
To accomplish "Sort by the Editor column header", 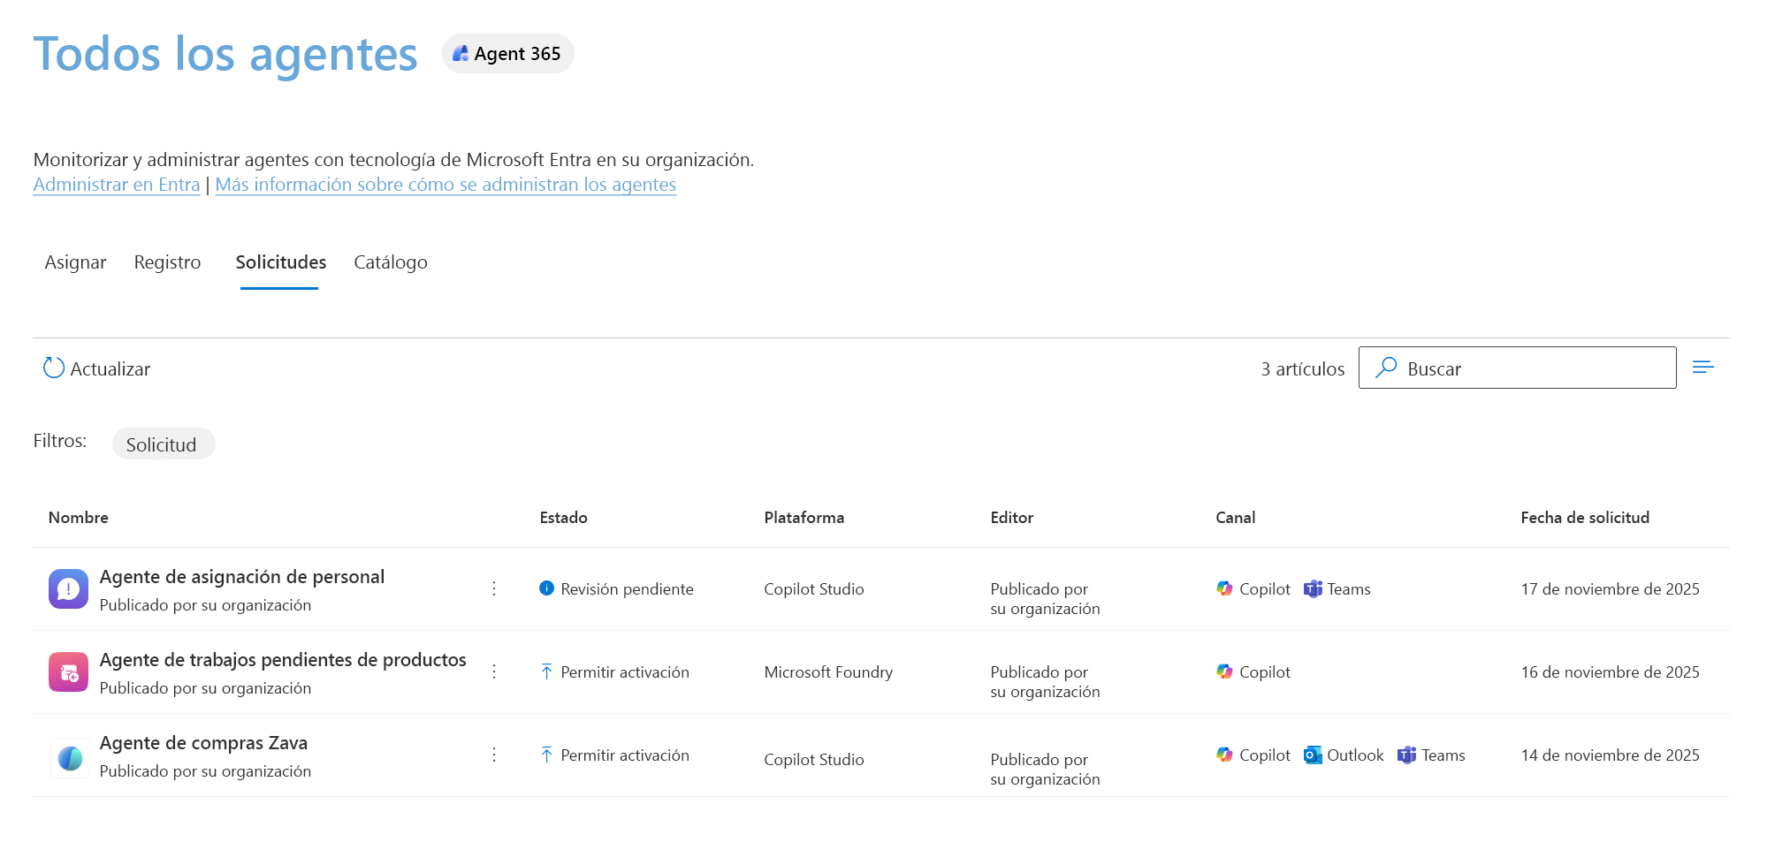I will click(x=1012, y=518).
